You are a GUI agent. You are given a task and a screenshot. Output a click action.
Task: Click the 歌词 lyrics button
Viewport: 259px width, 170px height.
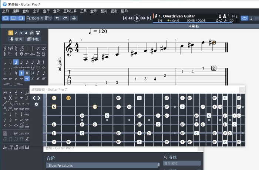[16, 39]
